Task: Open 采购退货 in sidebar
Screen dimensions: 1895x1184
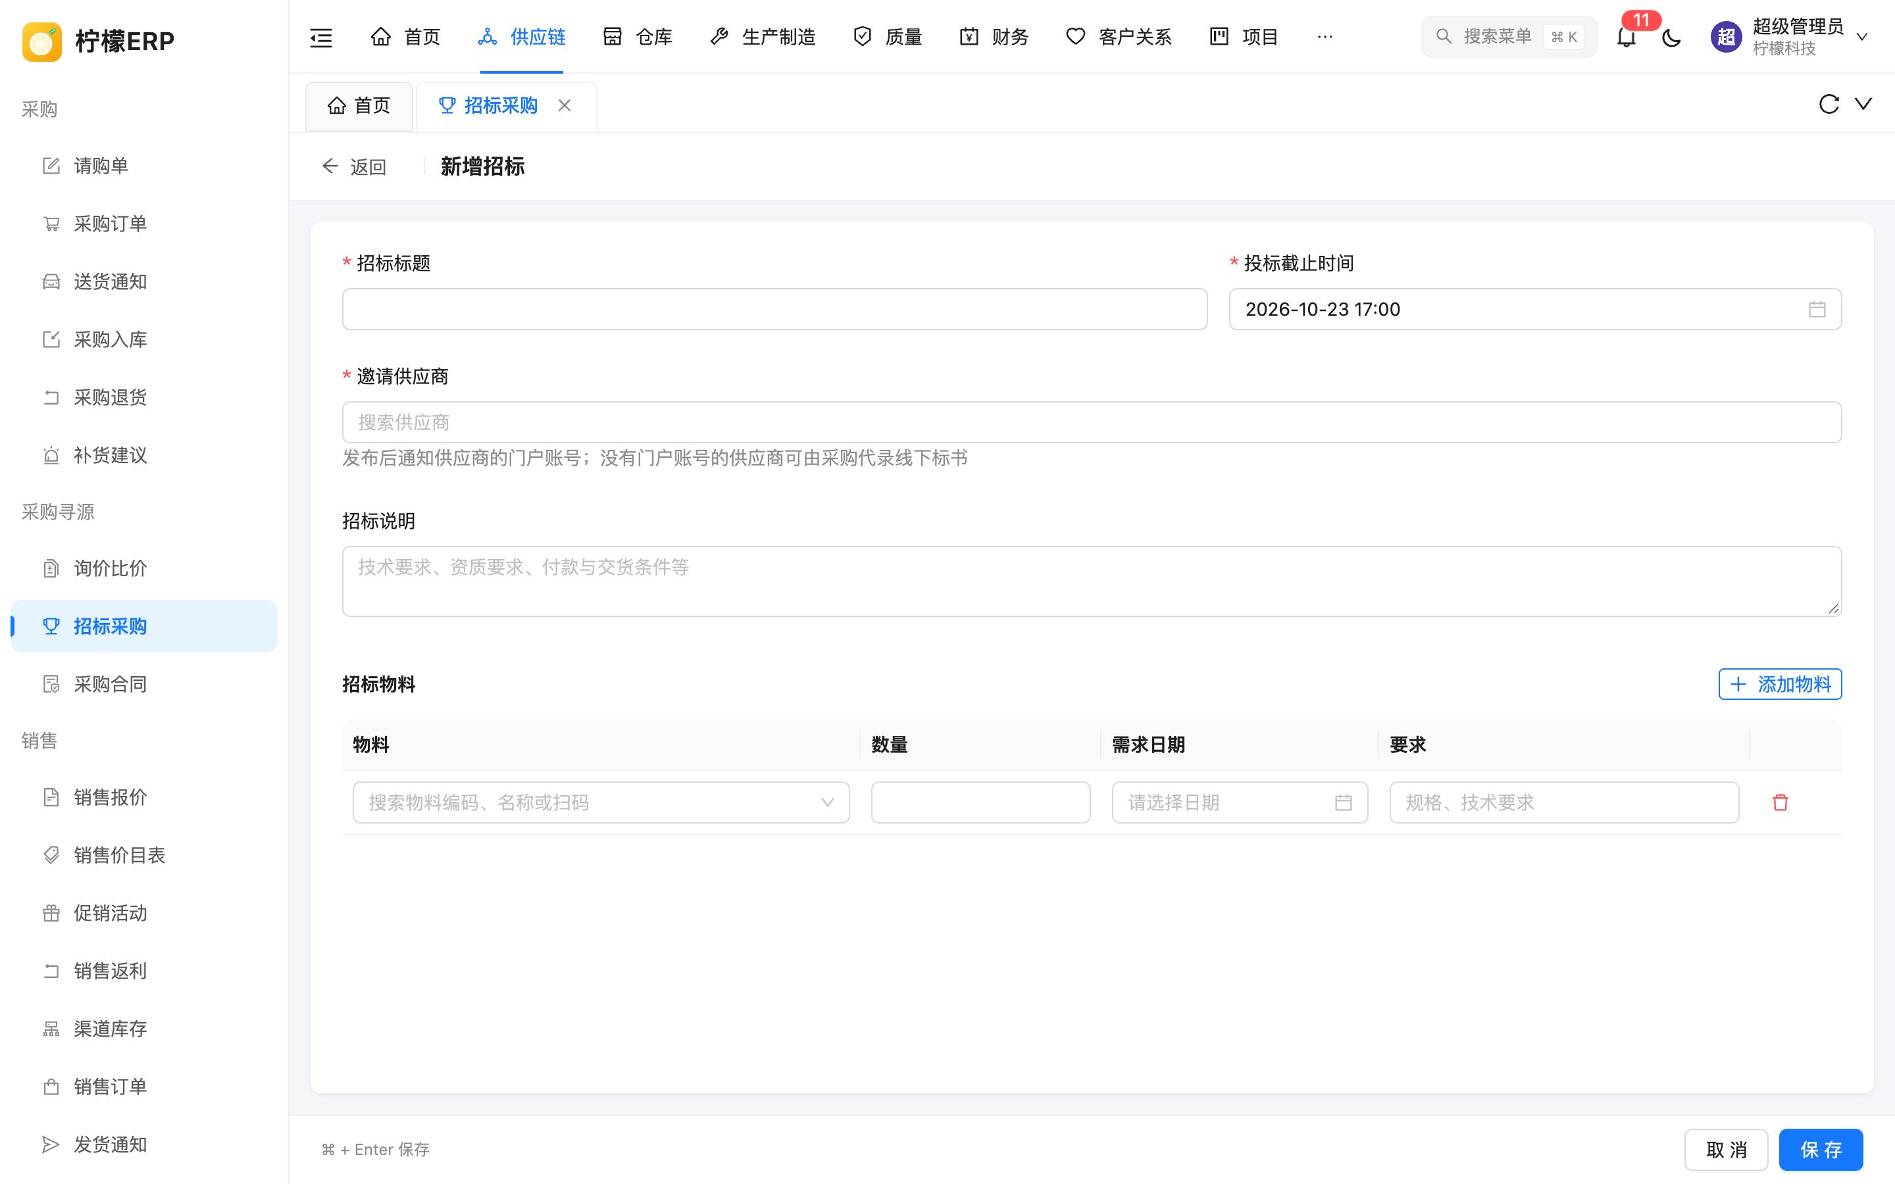Action: (143, 398)
